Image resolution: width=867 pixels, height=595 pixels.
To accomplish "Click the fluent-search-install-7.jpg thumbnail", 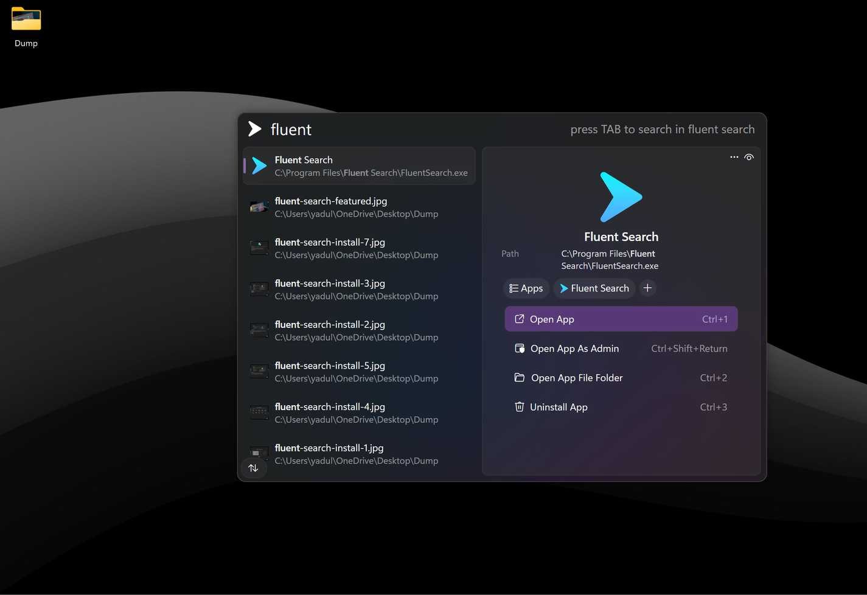I will point(259,248).
